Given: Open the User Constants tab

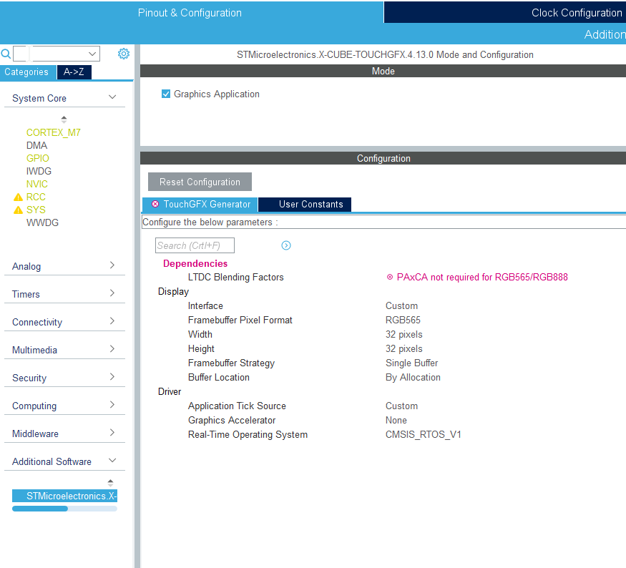Looking at the screenshot, I should pos(305,205).
